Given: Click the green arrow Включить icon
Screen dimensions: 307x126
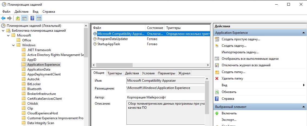Looking at the screenshot, I should click(217, 113).
